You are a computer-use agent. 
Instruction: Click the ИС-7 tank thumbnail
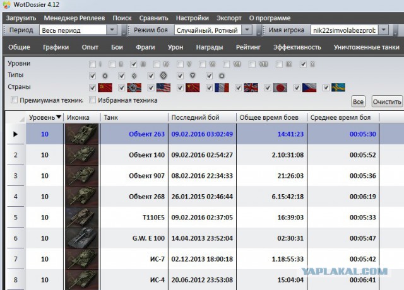tap(81, 259)
